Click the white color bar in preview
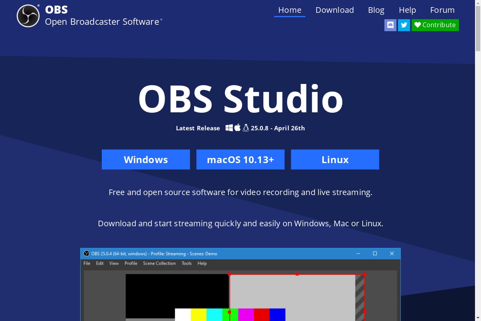481x321 pixels. pyautogui.click(x=183, y=315)
